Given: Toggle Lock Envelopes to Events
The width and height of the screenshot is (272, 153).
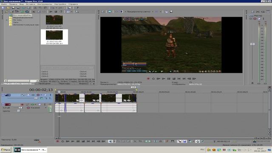Looking at the screenshot, I should pos(198,142).
